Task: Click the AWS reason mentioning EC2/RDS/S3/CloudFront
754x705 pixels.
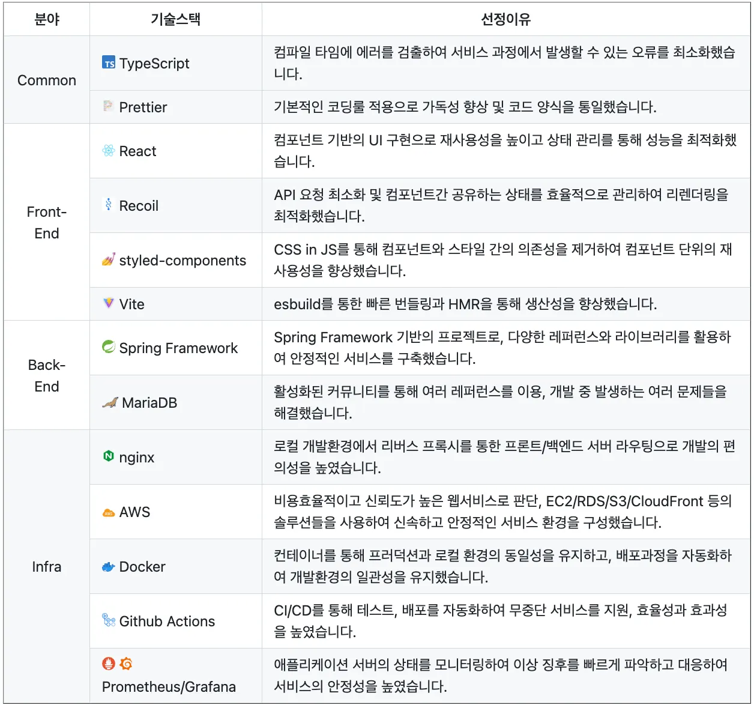Action: click(503, 512)
